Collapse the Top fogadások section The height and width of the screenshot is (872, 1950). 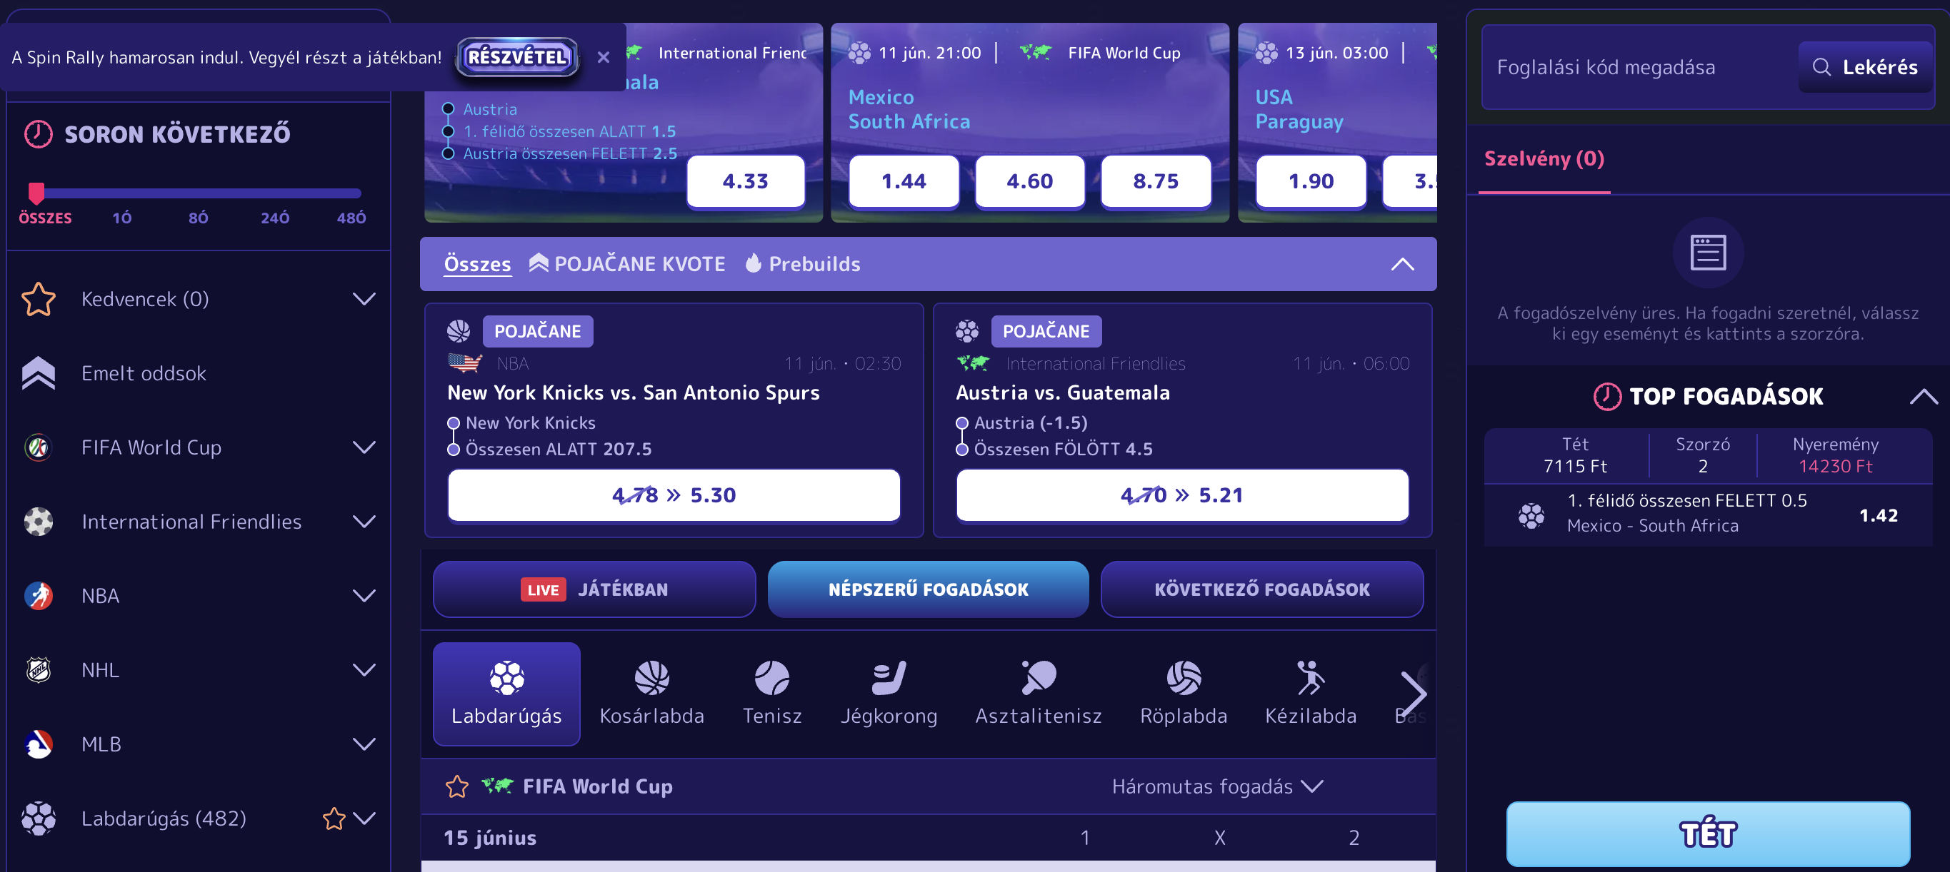[x=1923, y=395]
